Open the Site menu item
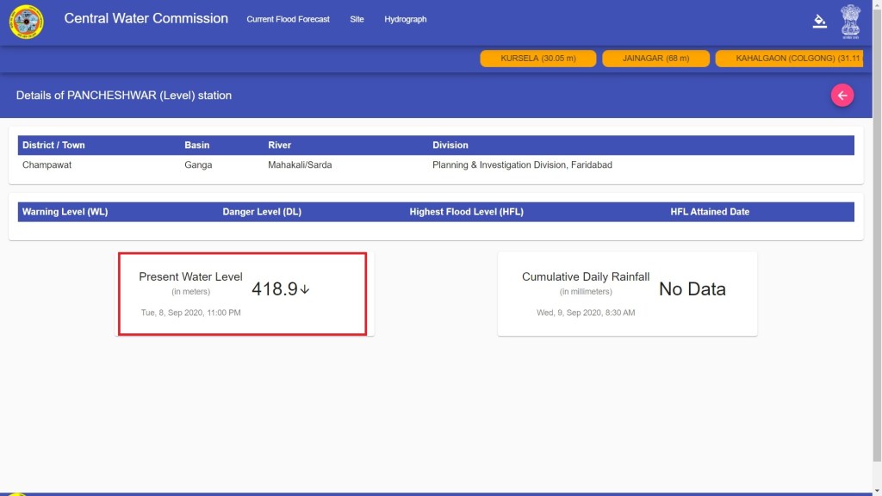The width and height of the screenshot is (882, 496). click(357, 19)
